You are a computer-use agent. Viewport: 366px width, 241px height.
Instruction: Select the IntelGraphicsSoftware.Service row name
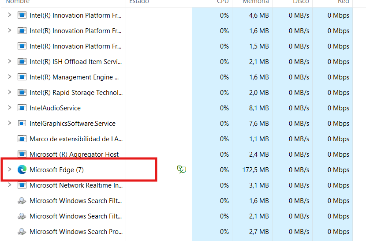pyautogui.click(x=72, y=124)
